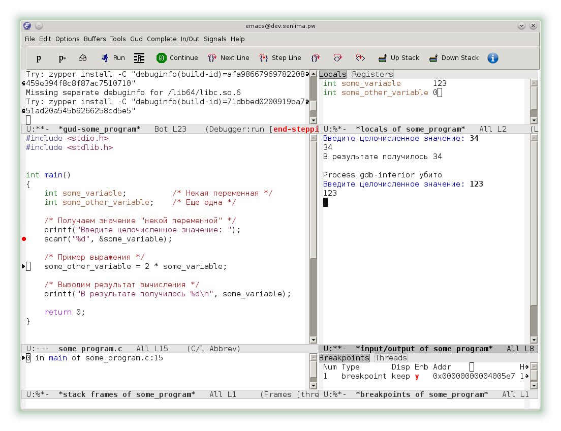Click the watch expression glasses icon
Image resolution: width=561 pixels, height=431 pixels.
pos(82,58)
